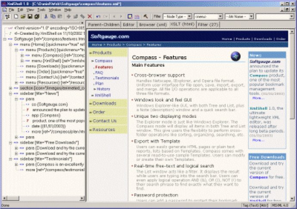Click the yellow square toolbar icon
This screenshot has height=209, width=297.
130,17
